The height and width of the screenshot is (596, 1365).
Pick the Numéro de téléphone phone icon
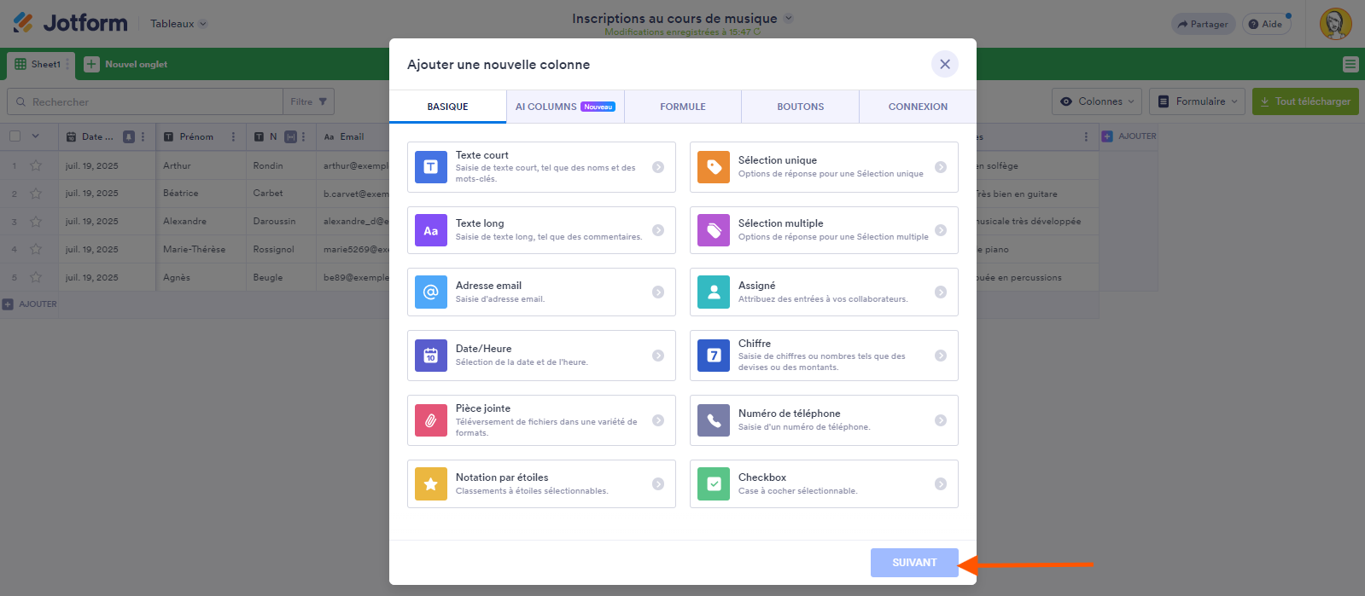714,420
